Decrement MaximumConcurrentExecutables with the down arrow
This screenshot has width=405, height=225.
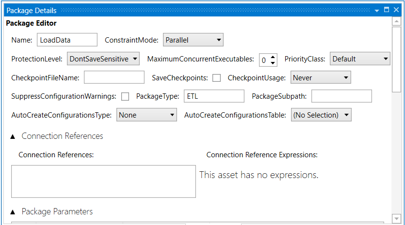(273, 62)
